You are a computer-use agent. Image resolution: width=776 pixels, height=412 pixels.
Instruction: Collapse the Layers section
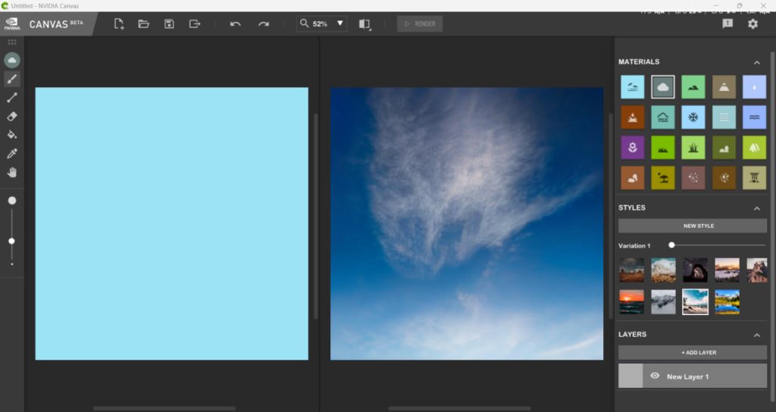pyautogui.click(x=757, y=335)
